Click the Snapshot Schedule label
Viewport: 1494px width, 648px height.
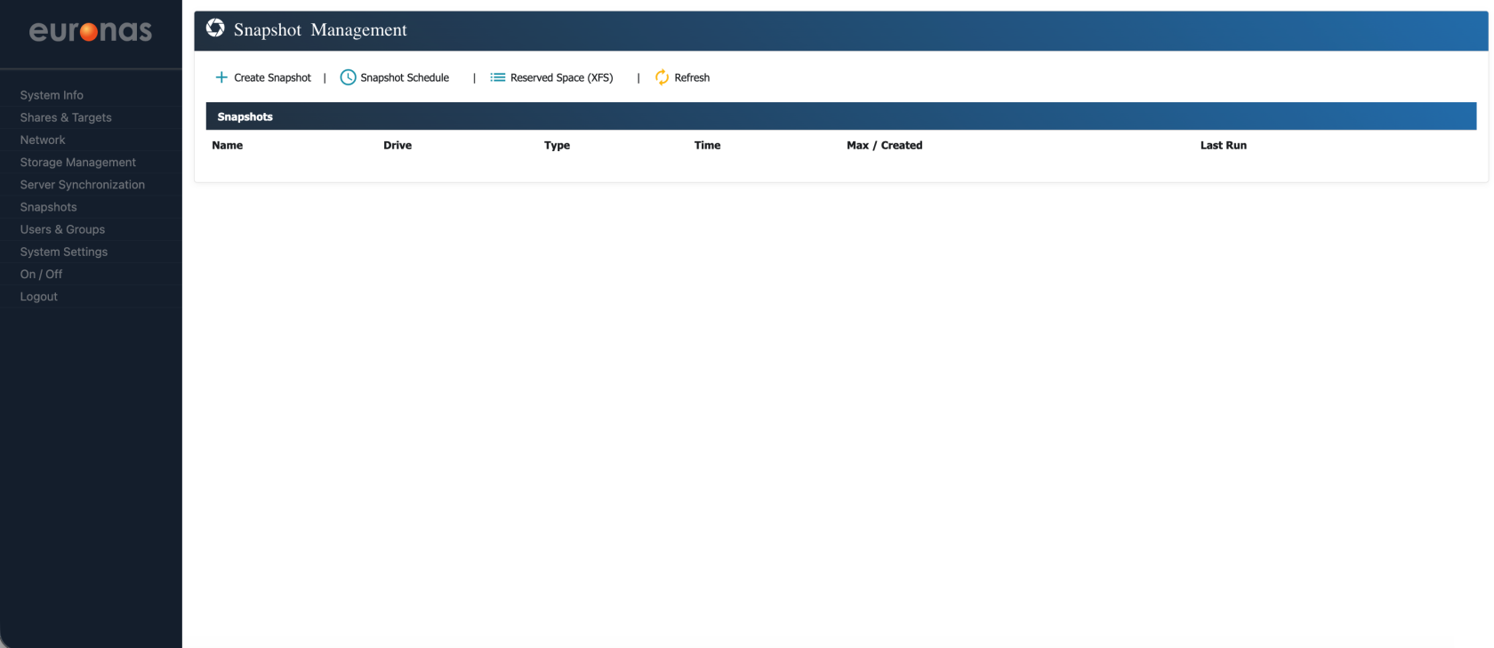click(405, 77)
